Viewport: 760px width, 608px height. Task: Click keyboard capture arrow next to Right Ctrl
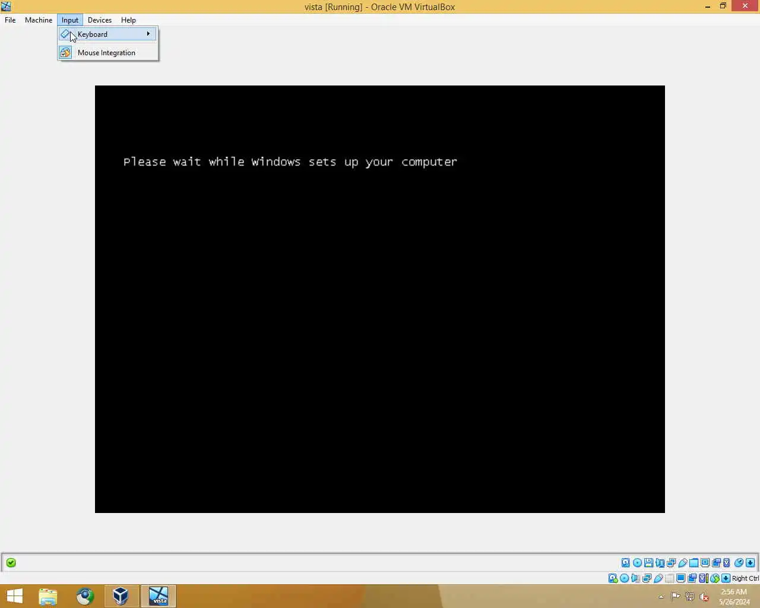click(x=726, y=578)
